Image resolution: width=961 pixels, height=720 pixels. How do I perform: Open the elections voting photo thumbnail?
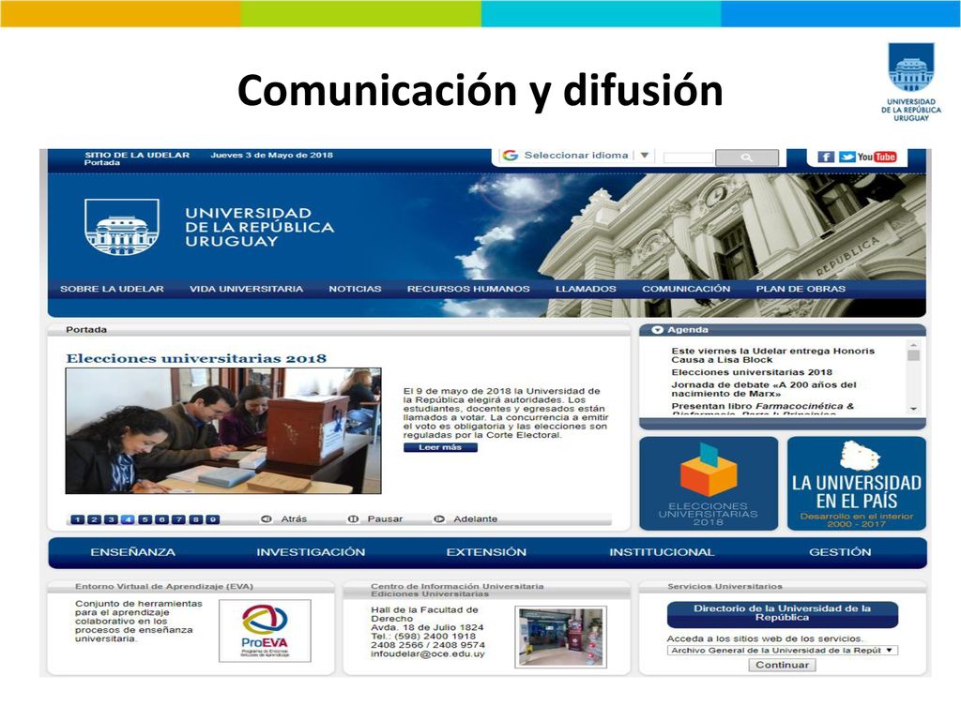(x=223, y=431)
